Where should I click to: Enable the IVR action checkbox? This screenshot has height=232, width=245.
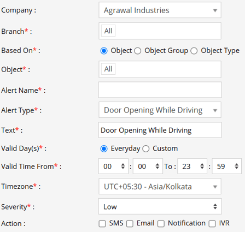pos(212,224)
